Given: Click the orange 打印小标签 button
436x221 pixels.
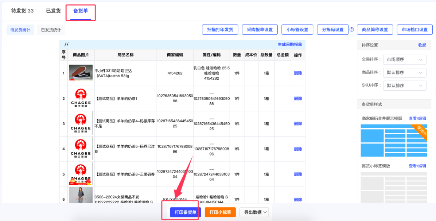Looking at the screenshot, I should pos(220,212).
